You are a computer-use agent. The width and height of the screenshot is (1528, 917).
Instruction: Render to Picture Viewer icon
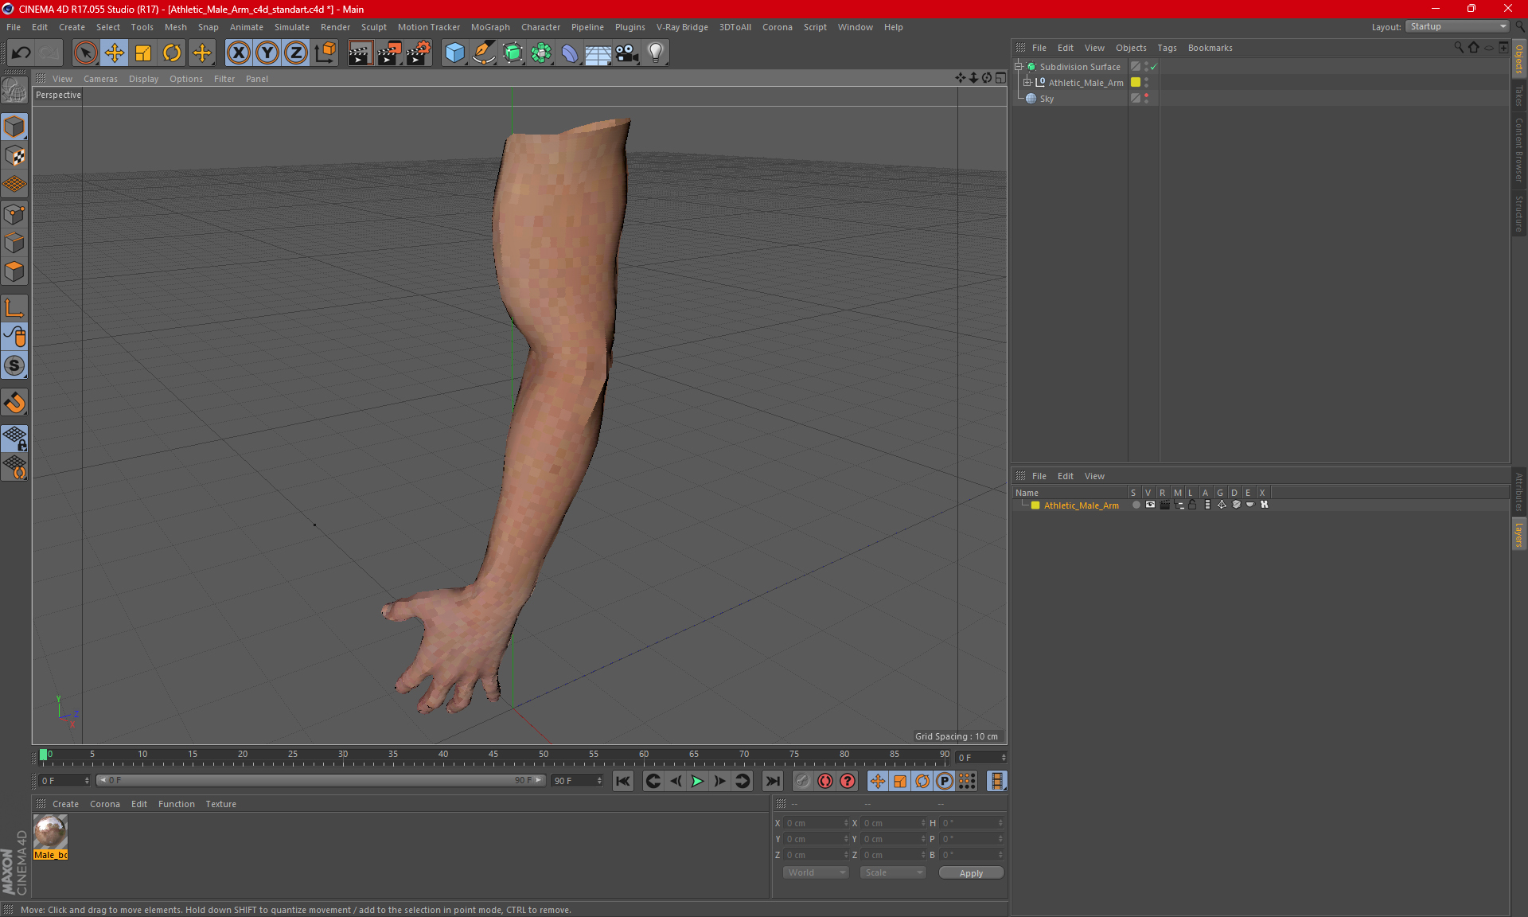(389, 53)
